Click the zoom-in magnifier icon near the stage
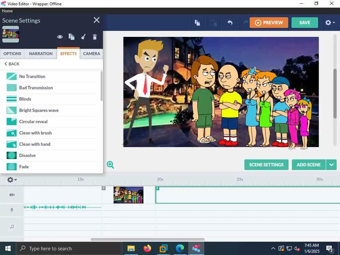Screen dimensions: 340x255 tap(110, 165)
